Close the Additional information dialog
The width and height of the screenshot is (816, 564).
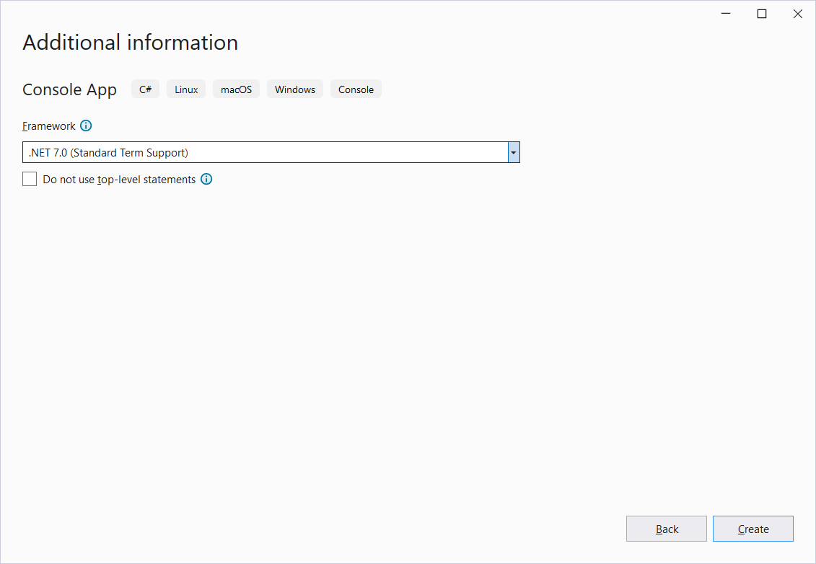pos(797,14)
